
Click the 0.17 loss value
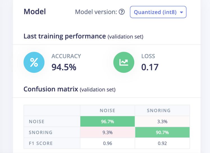click(150, 67)
